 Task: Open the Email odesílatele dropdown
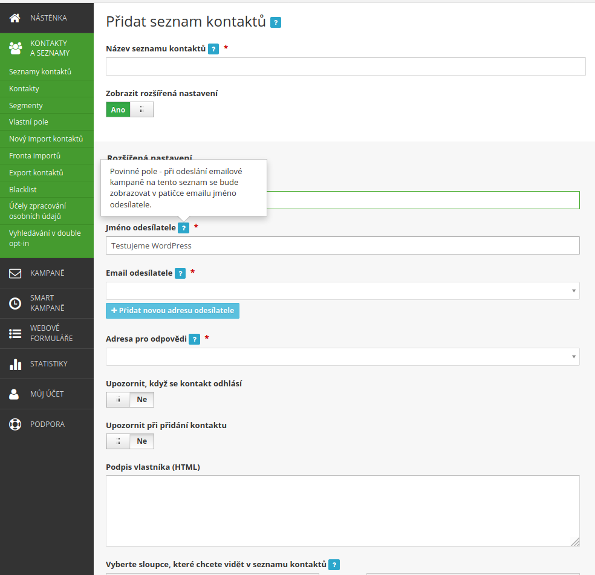coord(342,291)
